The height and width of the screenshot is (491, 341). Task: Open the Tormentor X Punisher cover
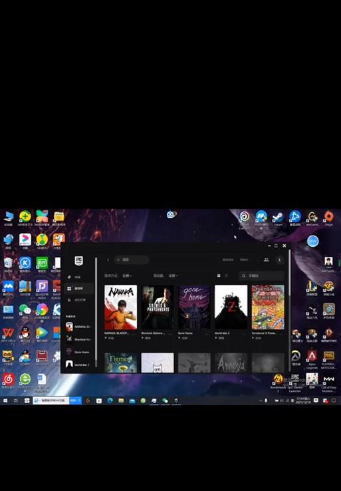pos(268,307)
